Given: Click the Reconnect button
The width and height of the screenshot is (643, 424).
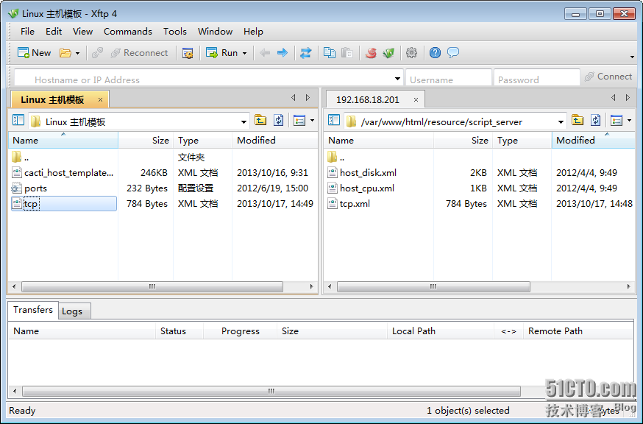Looking at the screenshot, I should (140, 53).
